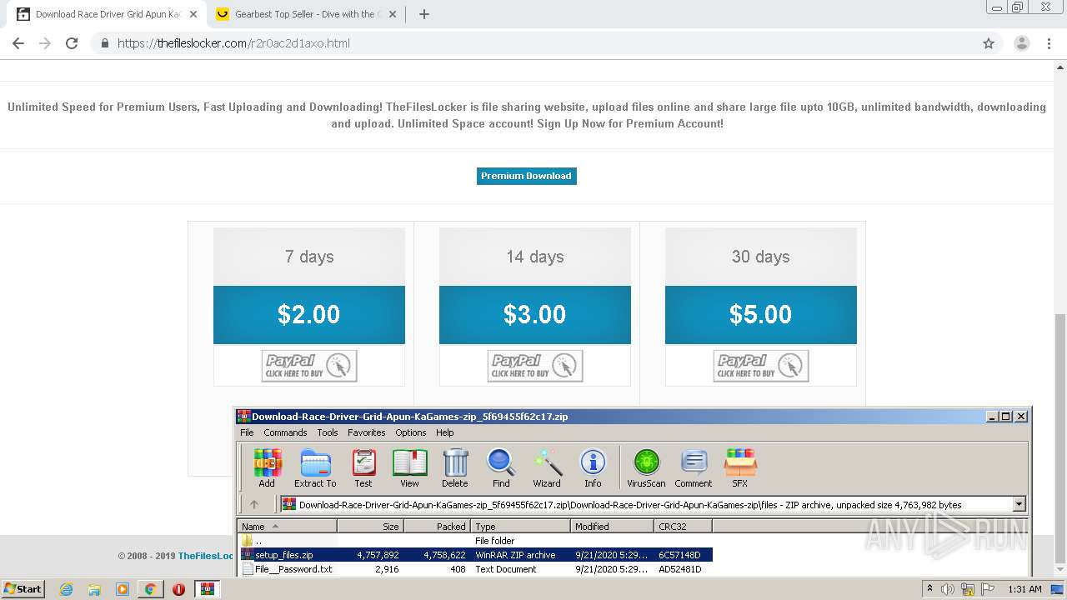Select the $2.00 price banner

(x=309, y=315)
